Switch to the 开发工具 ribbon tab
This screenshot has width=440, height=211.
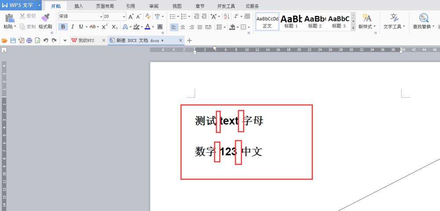[x=226, y=6]
